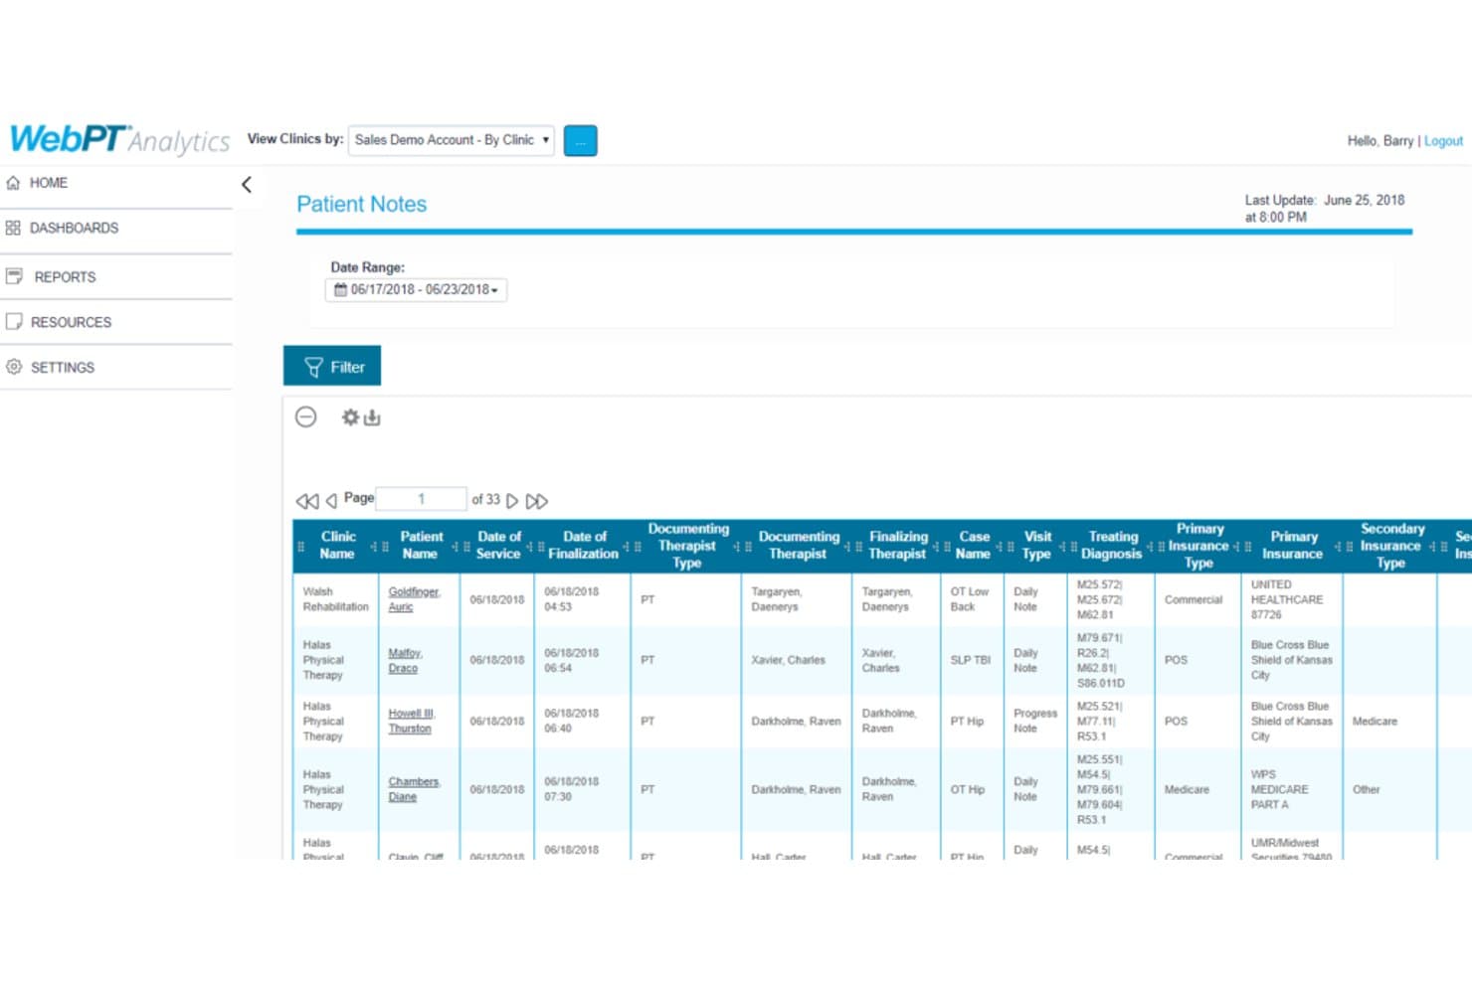Click the Logout link
The width and height of the screenshot is (1472, 981).
1443,141
